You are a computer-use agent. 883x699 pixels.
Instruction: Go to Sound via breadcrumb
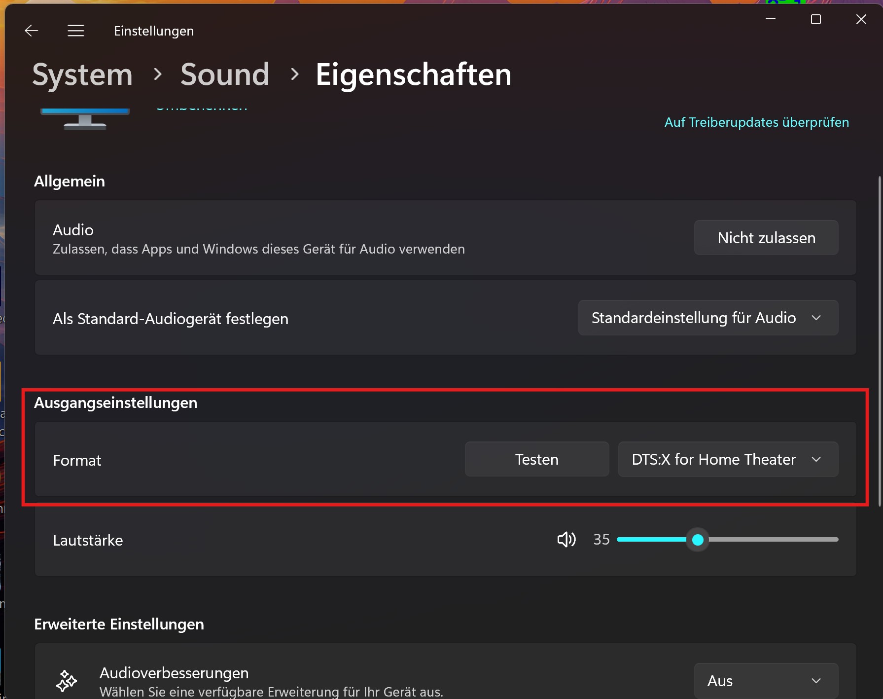[x=225, y=74]
